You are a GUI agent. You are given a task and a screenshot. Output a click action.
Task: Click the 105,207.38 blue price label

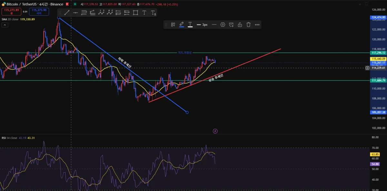[x=379, y=112]
